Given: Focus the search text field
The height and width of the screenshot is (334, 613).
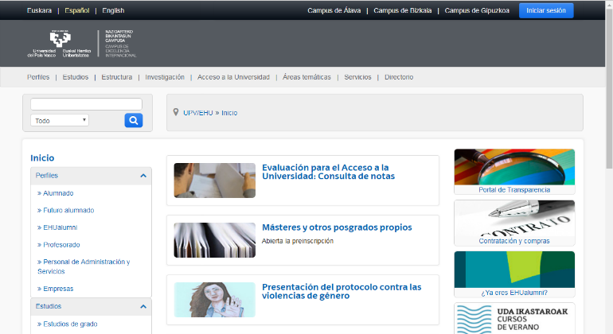Looking at the screenshot, I should click(x=86, y=104).
